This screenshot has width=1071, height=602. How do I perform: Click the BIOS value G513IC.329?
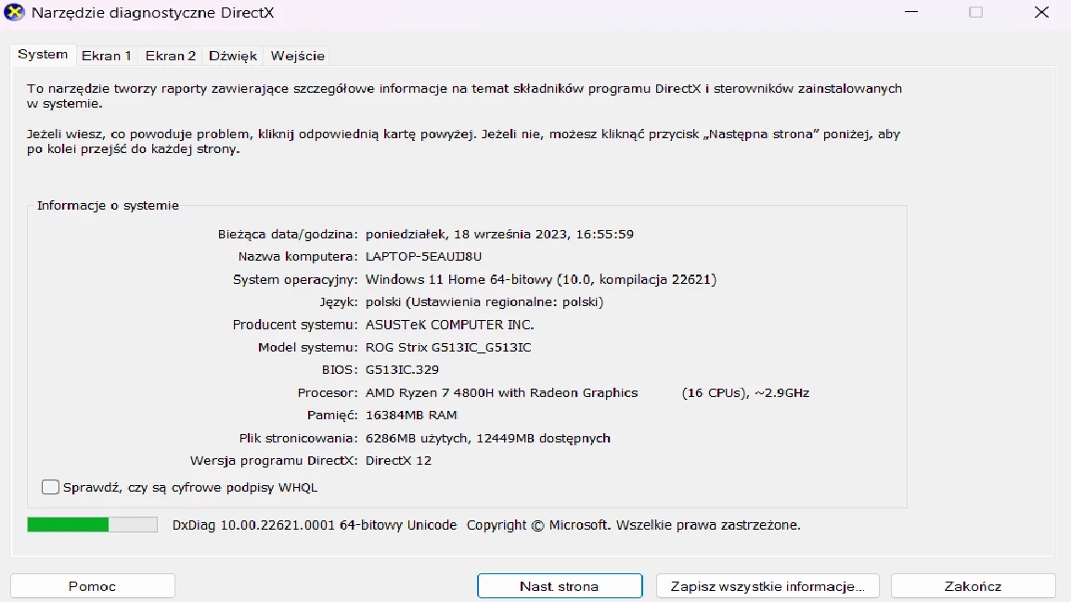click(x=402, y=370)
